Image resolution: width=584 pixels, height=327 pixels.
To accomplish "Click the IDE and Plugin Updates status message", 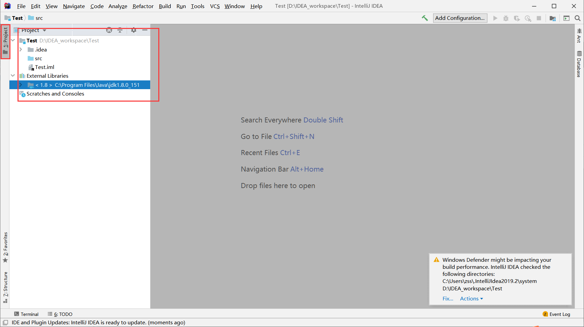I will 98,322.
